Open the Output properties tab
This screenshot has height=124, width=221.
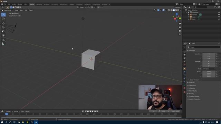[184, 55]
